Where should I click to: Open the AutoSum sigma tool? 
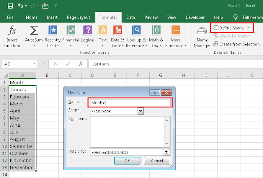click(34, 30)
